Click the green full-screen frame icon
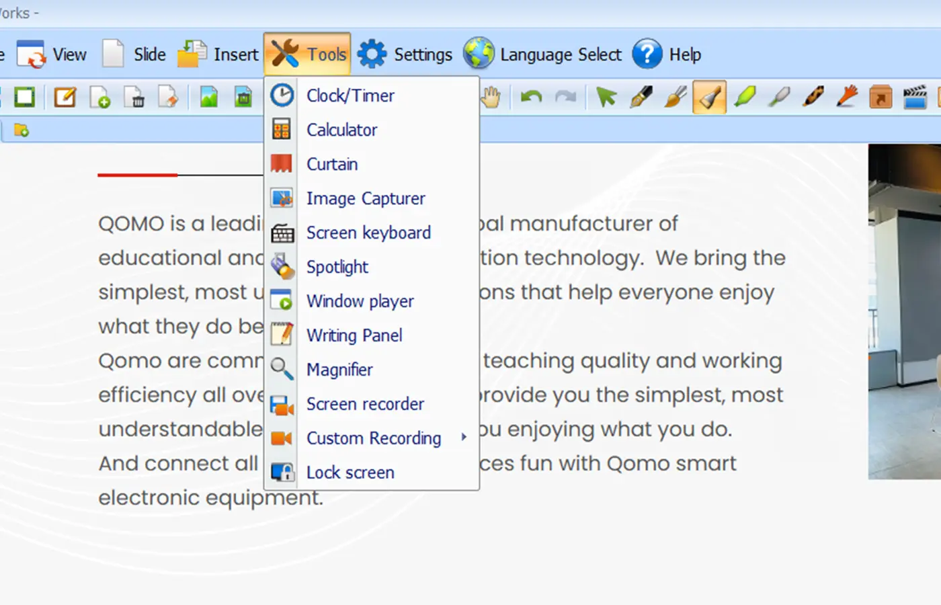This screenshot has width=941, height=605. point(24,97)
